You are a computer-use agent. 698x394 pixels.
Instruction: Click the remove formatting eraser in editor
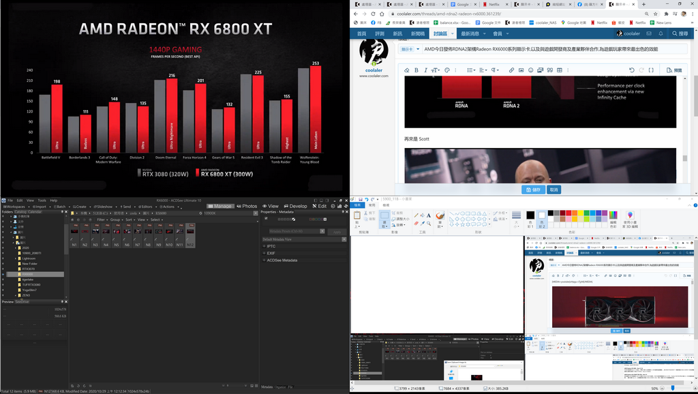(407, 70)
